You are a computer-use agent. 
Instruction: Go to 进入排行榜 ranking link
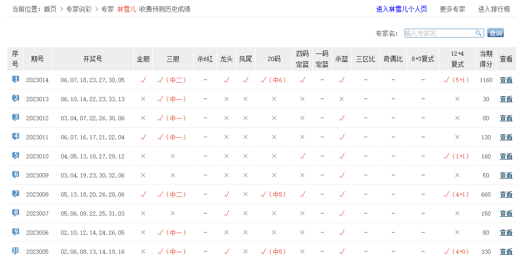pos(494,9)
